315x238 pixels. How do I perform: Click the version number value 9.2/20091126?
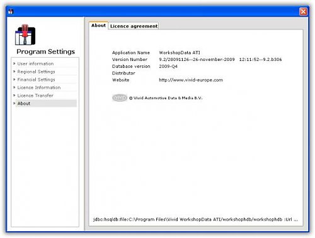[x=220, y=60]
